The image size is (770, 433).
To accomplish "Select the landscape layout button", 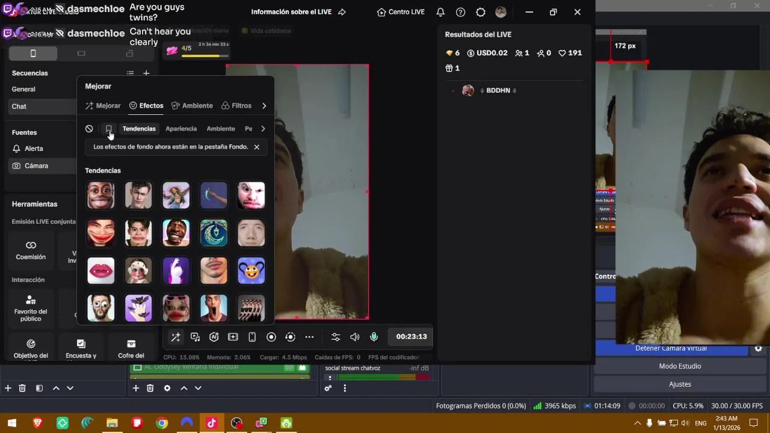I will 81,54.
